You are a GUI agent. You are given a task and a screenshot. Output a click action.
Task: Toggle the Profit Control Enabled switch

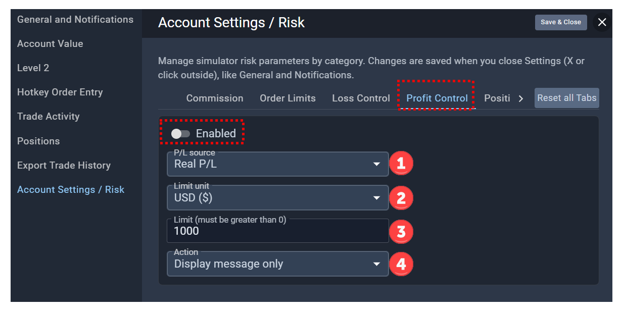(180, 134)
